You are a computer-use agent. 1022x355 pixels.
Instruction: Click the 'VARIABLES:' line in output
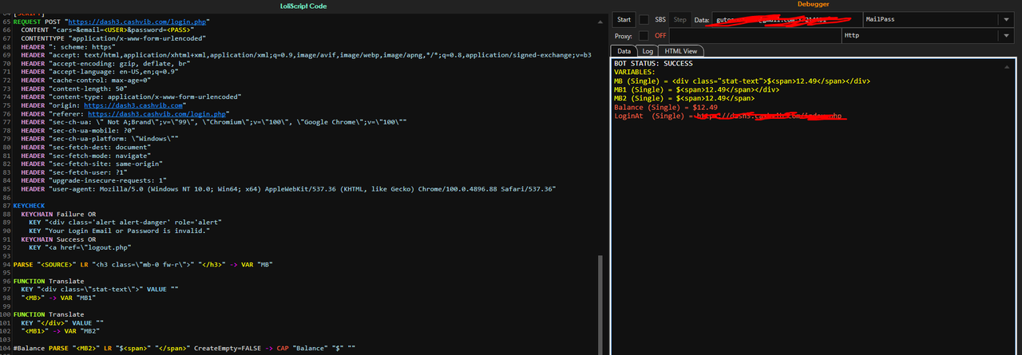point(636,72)
